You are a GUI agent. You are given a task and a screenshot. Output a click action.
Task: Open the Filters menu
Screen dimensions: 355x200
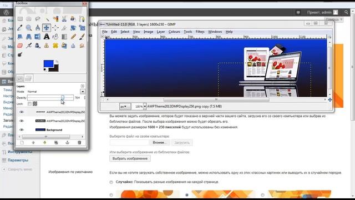[x=200, y=32]
